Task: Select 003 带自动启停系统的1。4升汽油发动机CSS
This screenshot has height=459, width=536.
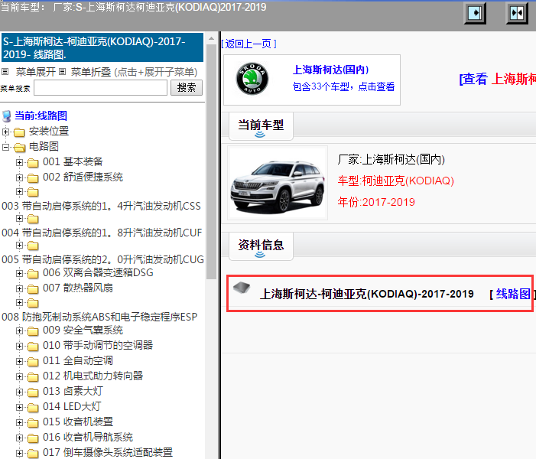Action: (101, 206)
